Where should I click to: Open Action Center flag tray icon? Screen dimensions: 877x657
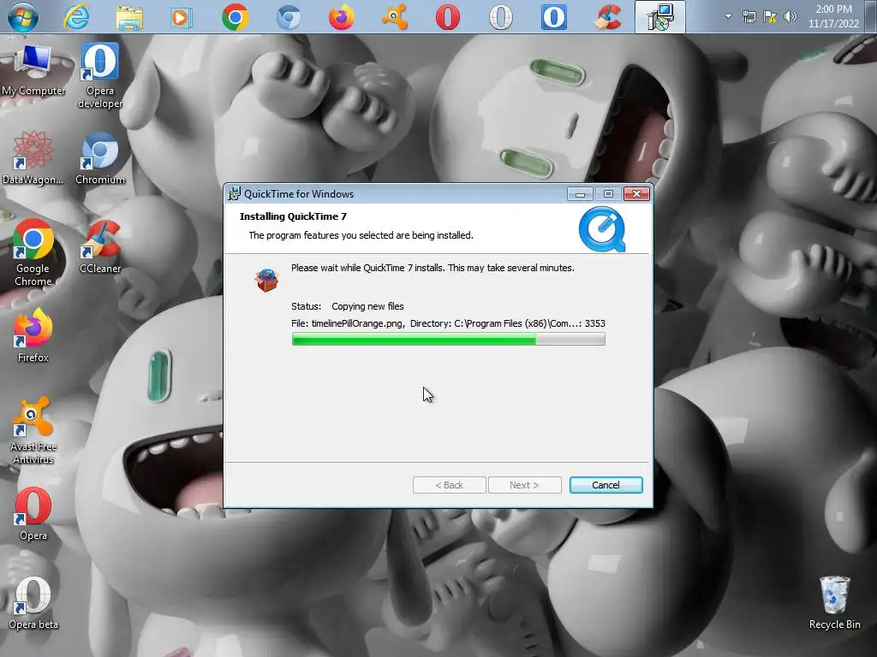click(770, 17)
